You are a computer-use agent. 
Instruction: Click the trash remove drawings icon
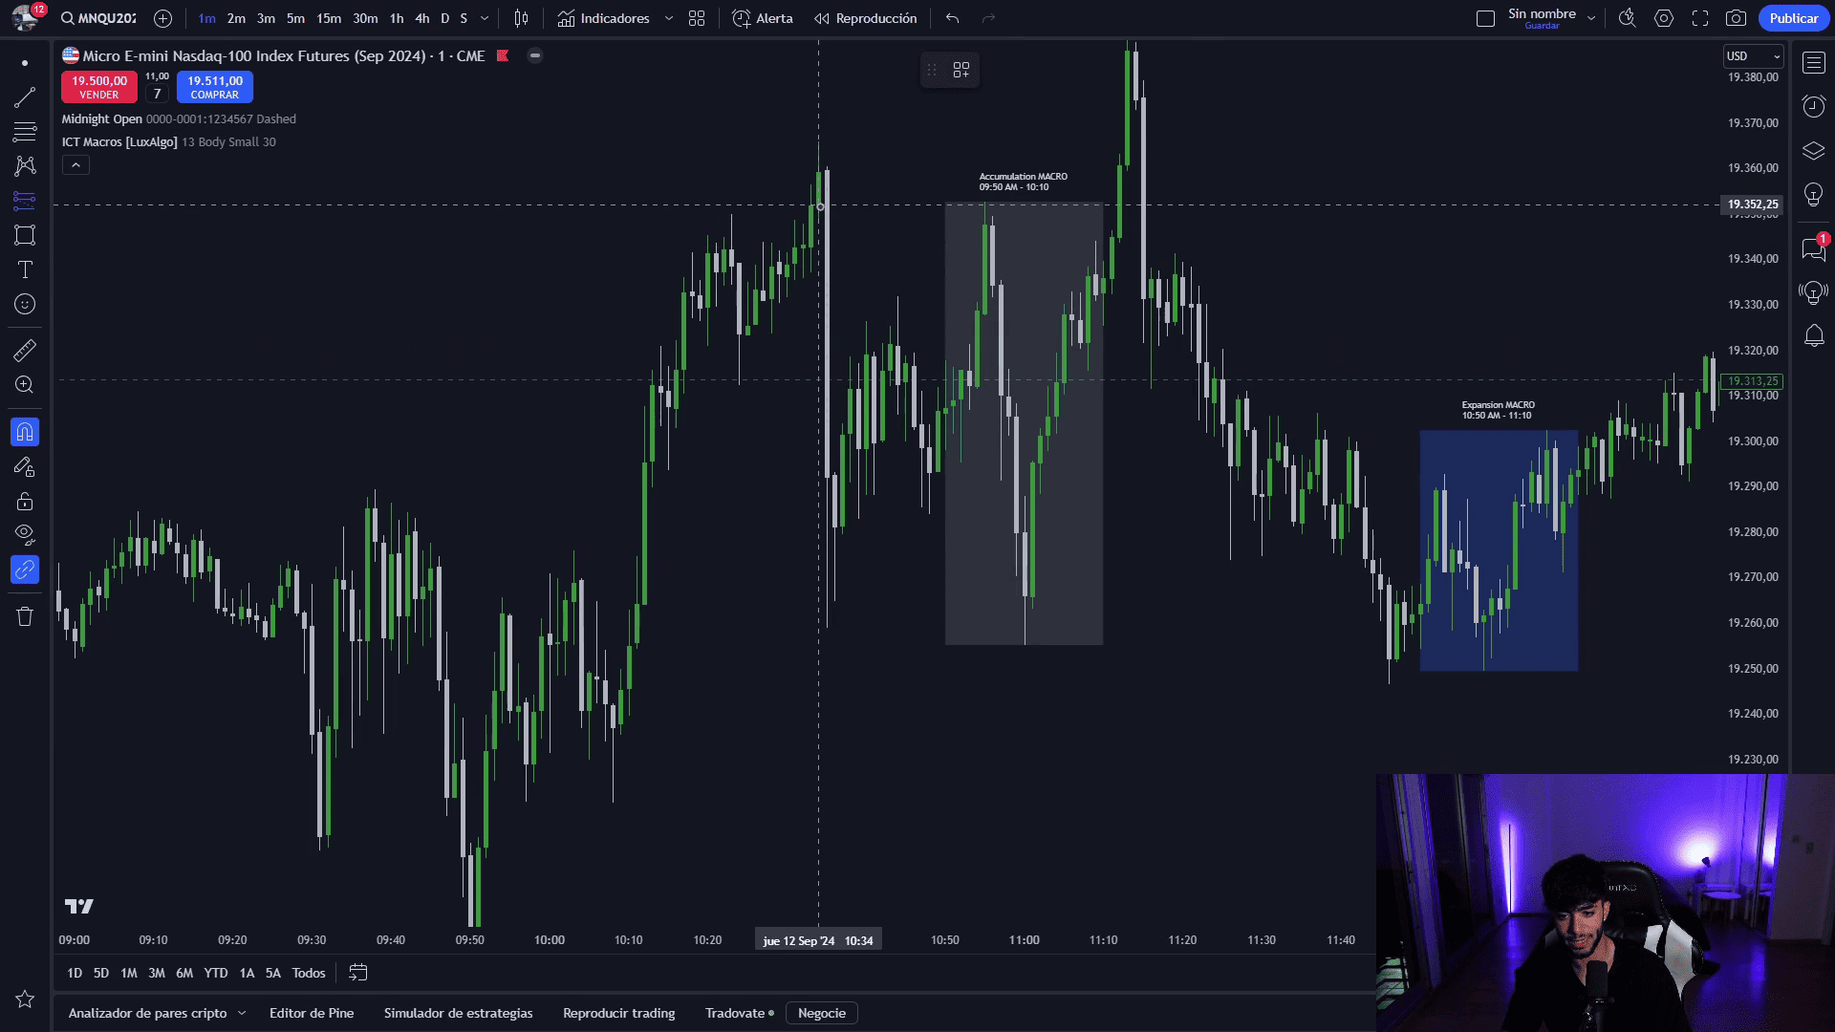point(25,616)
